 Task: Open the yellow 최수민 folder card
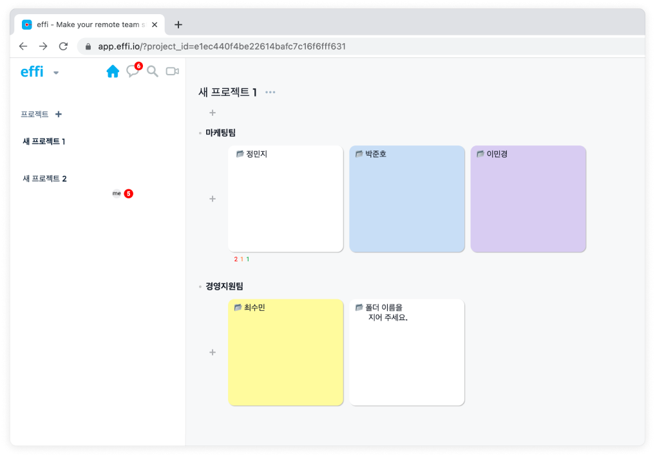[285, 360]
